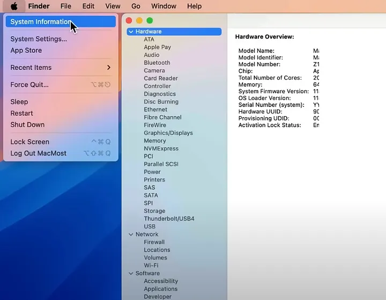Screen dimensions: 386x300
Task: Select Parallel SCSI in the sidebar
Action: [x=161, y=164]
